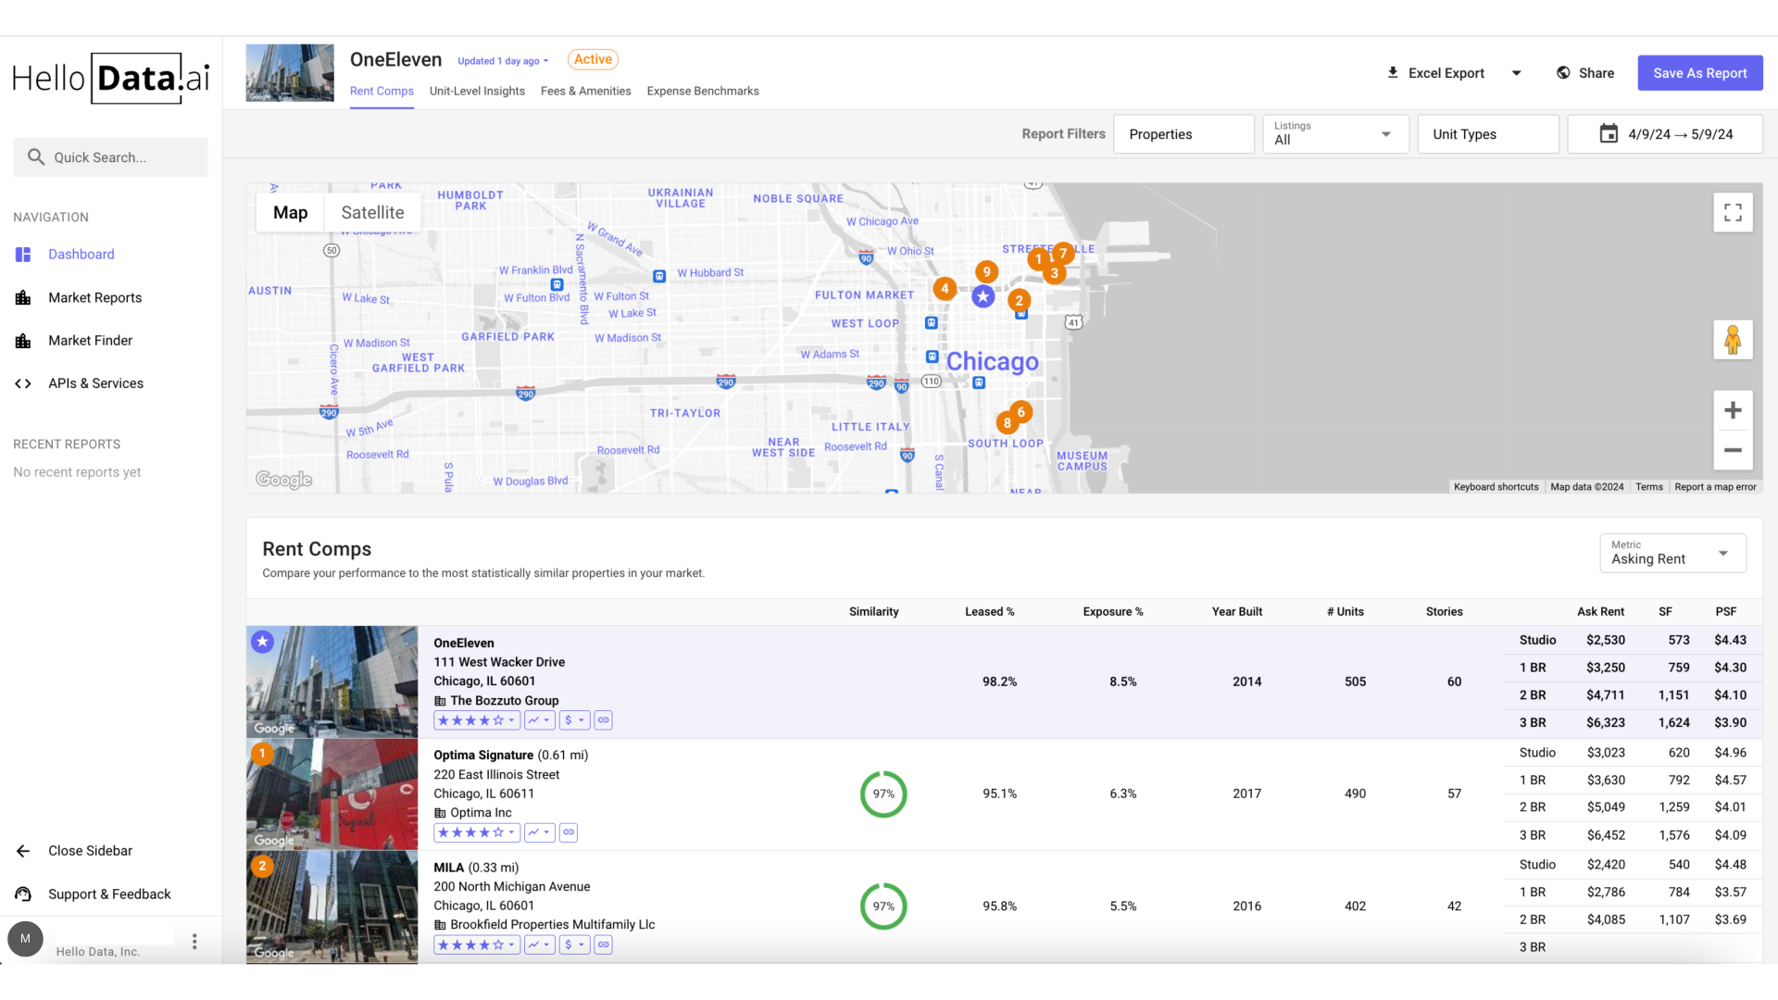Click the link icon in MILA row

[603, 945]
